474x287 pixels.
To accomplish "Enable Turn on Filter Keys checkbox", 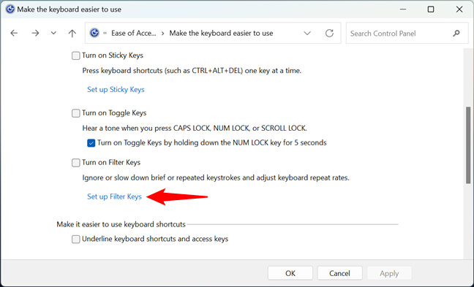I will pos(75,163).
